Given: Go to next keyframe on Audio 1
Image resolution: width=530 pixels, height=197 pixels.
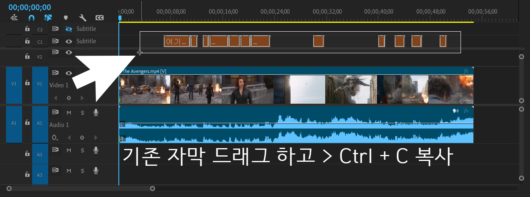Looking at the screenshot, I should 96,138.
